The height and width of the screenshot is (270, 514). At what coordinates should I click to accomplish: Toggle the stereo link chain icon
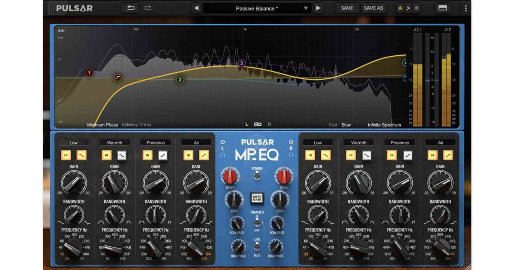click(x=258, y=124)
